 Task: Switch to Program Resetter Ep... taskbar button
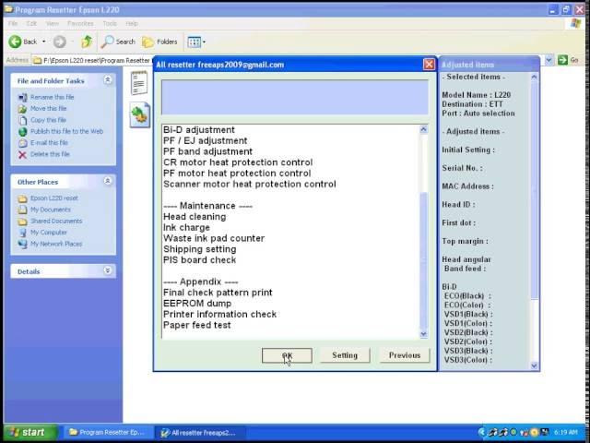coord(108,433)
